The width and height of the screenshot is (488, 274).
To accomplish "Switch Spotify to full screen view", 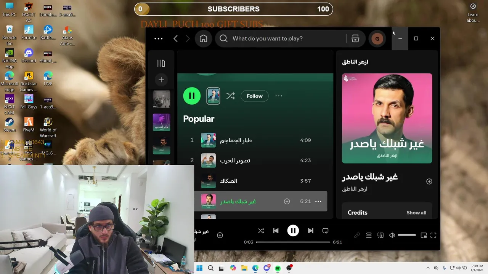I will [x=433, y=235].
